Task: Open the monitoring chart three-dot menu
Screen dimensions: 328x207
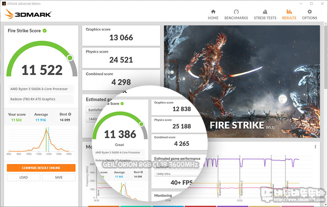Action: 315,147
